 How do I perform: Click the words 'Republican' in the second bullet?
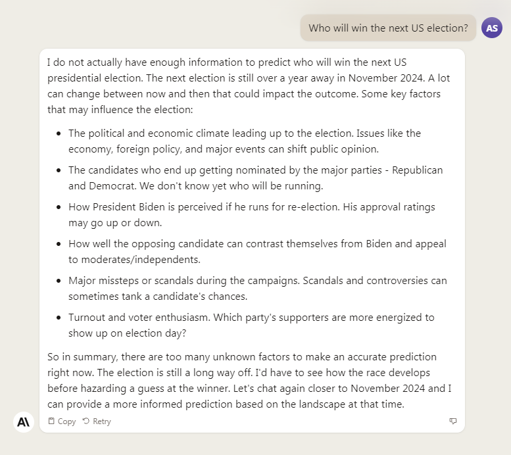[418, 170]
